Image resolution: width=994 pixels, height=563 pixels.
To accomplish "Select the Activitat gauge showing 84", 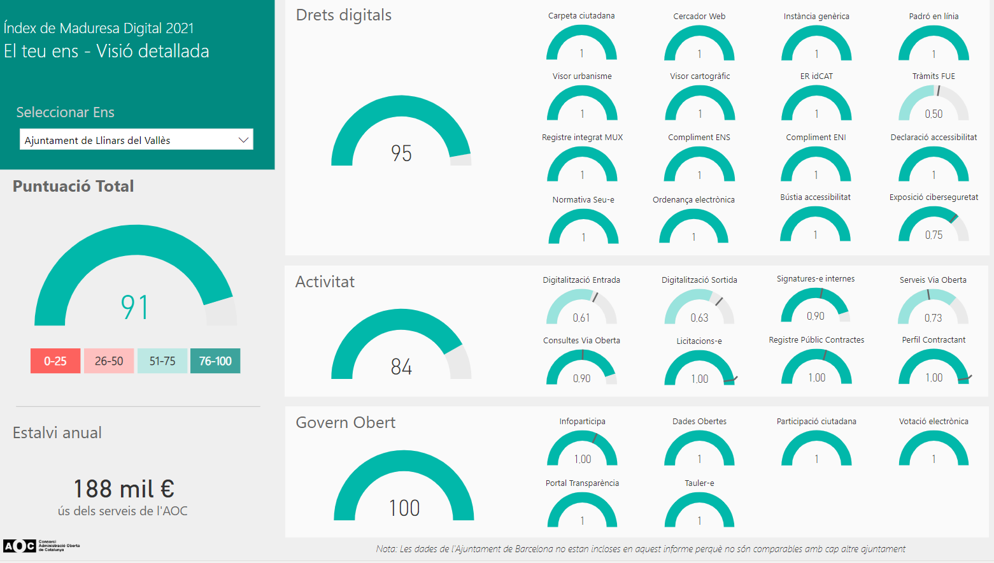I will pyautogui.click(x=401, y=348).
